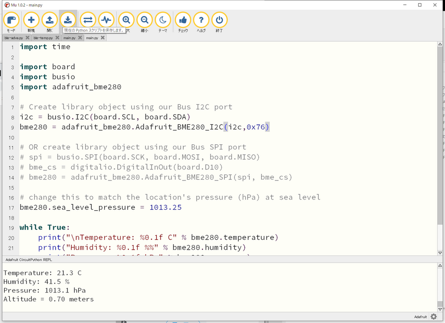This screenshot has height=323, width=445.
Task: Quit Mu with the 終了 power icon
Action: point(219,20)
